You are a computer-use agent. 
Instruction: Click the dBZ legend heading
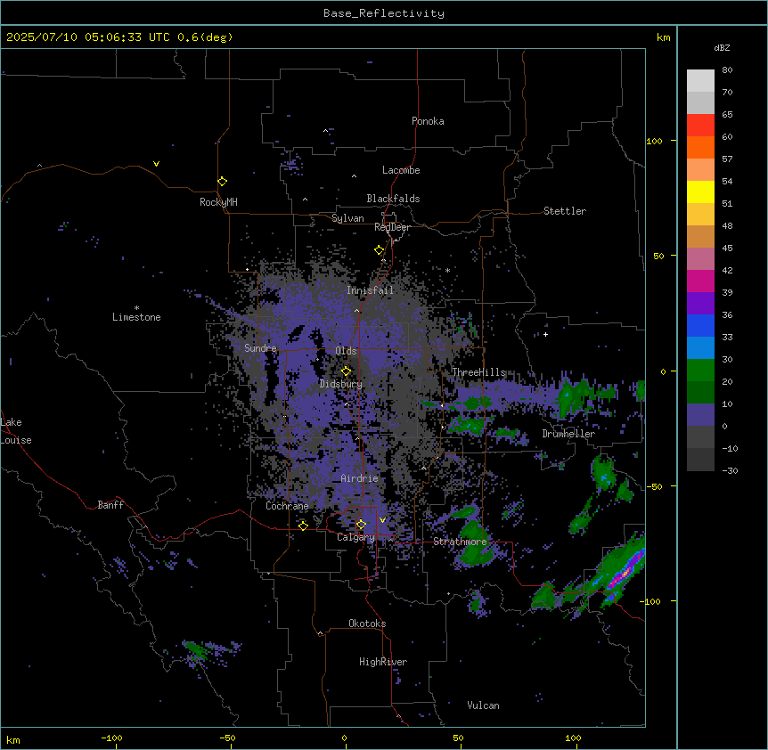pyautogui.click(x=722, y=48)
